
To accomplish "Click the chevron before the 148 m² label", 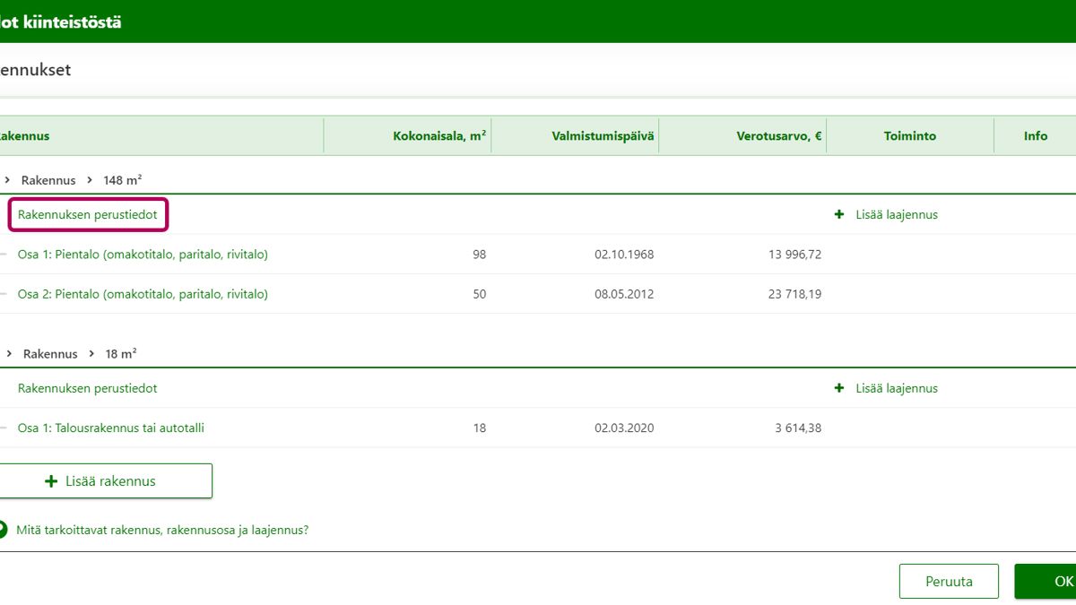I will 90,180.
